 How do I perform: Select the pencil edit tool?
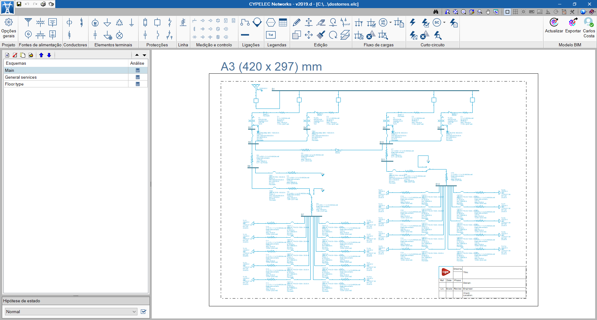pos(297,22)
